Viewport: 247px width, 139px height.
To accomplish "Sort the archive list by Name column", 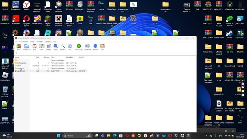I will (22, 57).
